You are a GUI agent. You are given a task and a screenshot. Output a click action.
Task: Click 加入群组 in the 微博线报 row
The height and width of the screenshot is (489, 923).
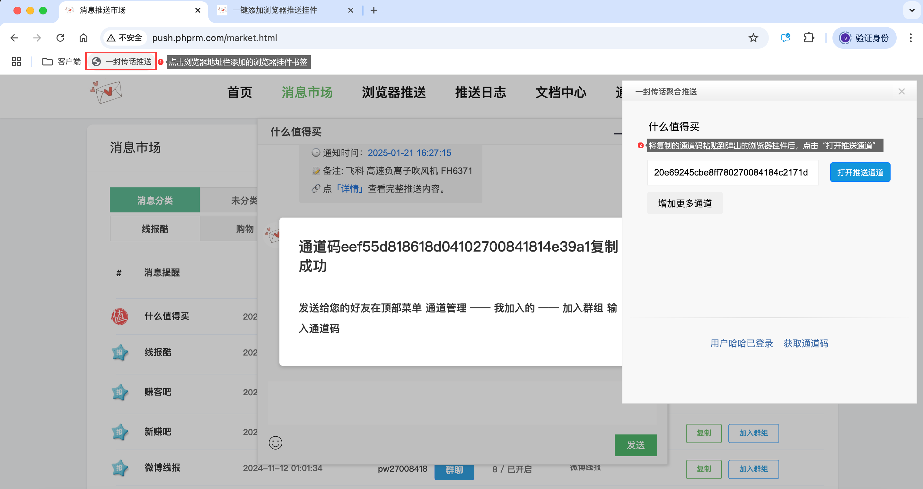pos(753,469)
